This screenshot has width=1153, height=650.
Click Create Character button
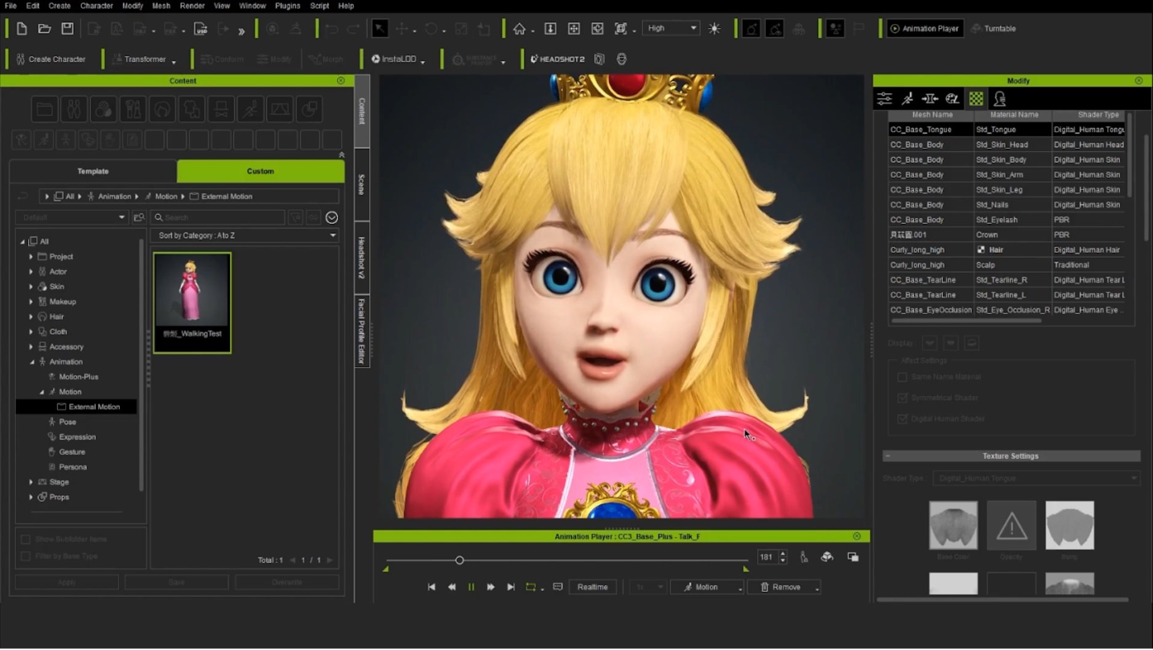pos(51,59)
